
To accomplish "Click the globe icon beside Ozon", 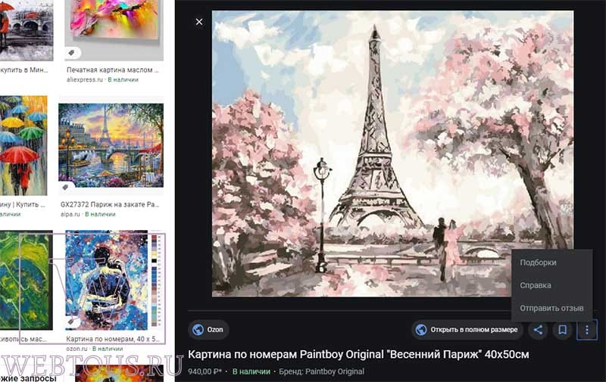I will click(x=198, y=330).
